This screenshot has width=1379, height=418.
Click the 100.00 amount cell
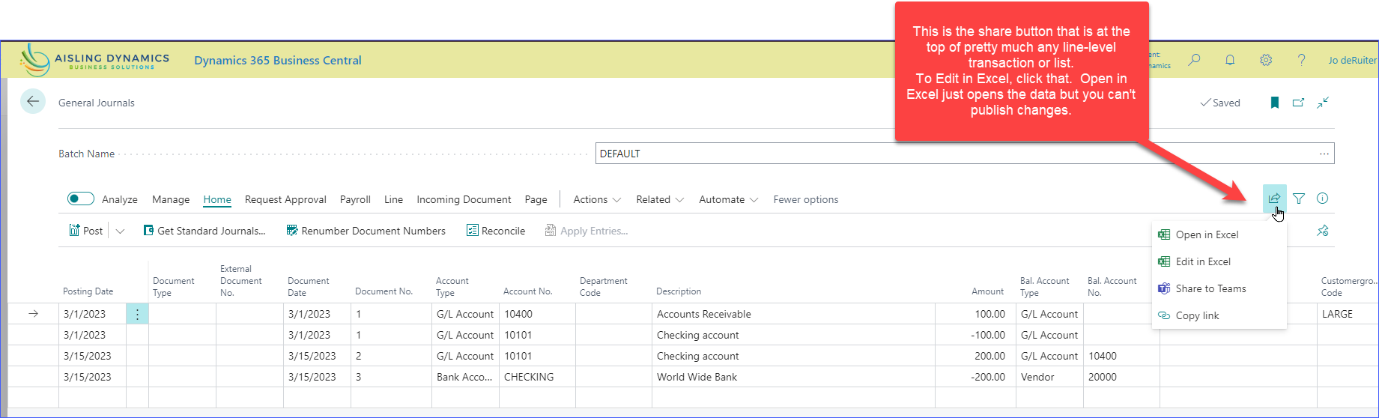tap(975, 314)
